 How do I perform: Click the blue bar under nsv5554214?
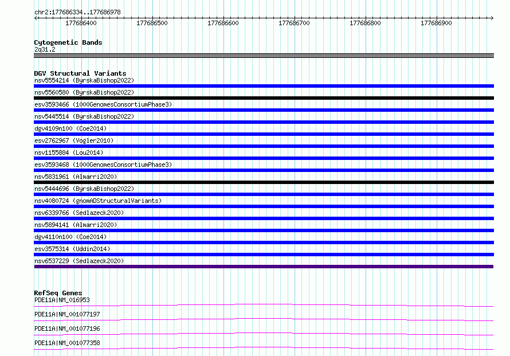pos(264,86)
